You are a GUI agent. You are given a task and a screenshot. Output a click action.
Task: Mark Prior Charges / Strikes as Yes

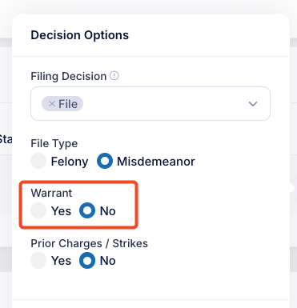[x=38, y=260]
